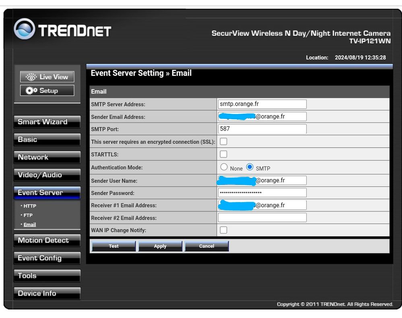The height and width of the screenshot is (318, 402).
Task: Open the Video/Audio section
Action: click(x=47, y=175)
